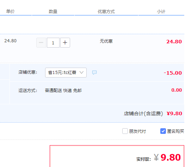Select the 小计 column header
Screen dimensions: 186x167
(x=161, y=12)
